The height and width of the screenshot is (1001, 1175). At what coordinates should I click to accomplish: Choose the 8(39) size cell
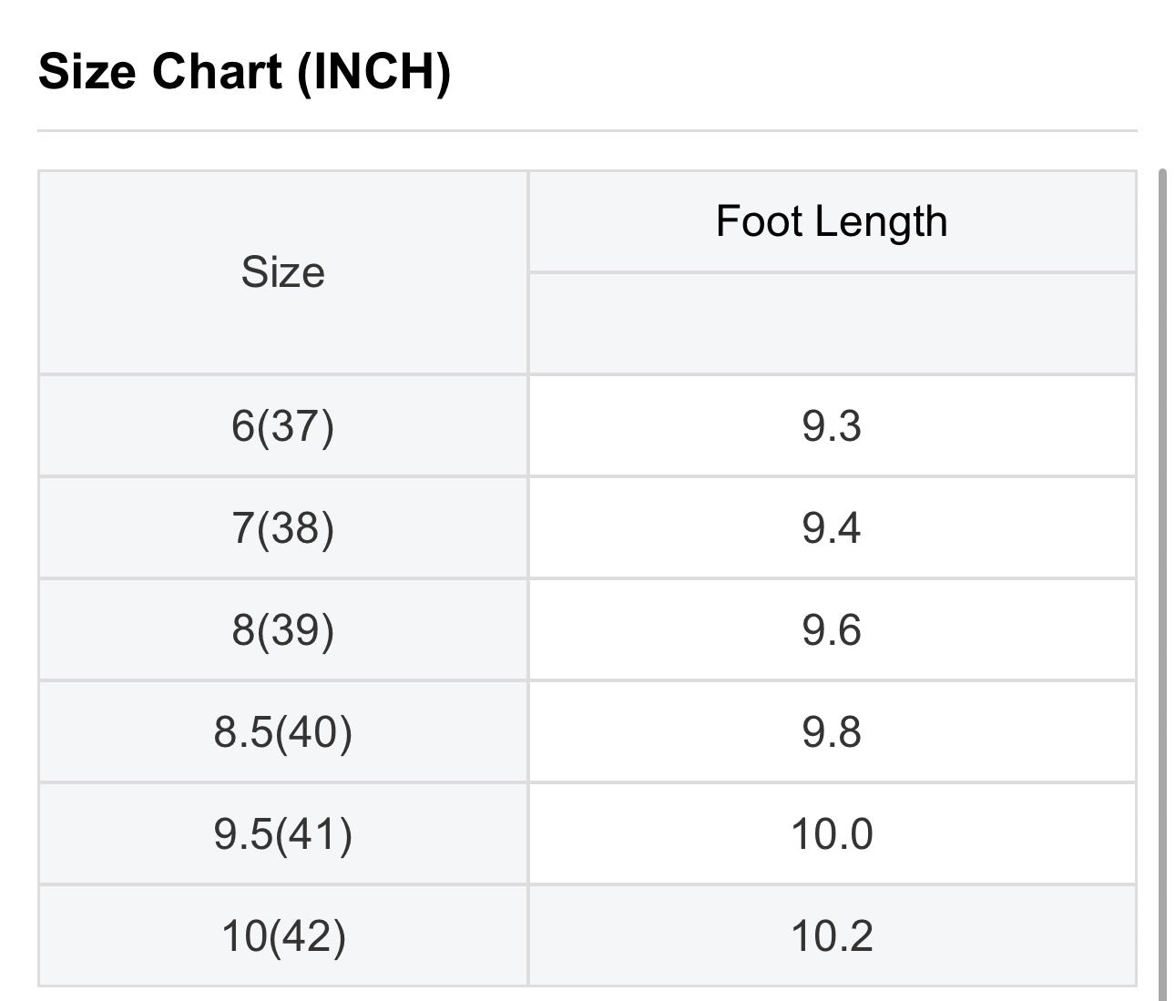pos(282,629)
